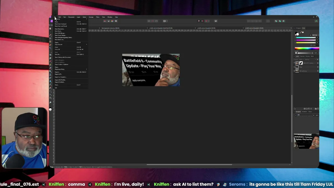Click the Mask Layer icon under Layers
Image resolution: width=334 pixels, height=188 pixels.
(x=305, y=109)
